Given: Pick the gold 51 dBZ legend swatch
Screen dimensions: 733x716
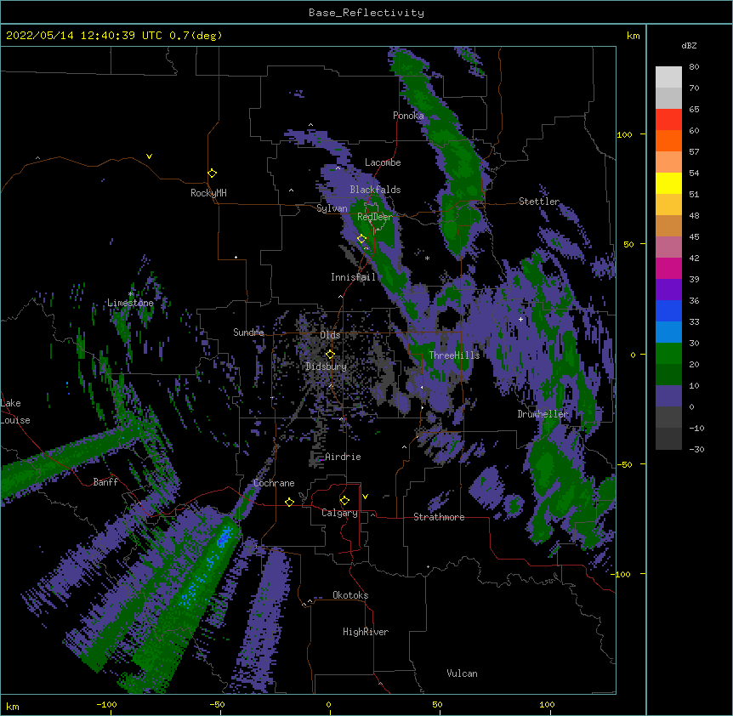Looking at the screenshot, I should pos(668,205).
